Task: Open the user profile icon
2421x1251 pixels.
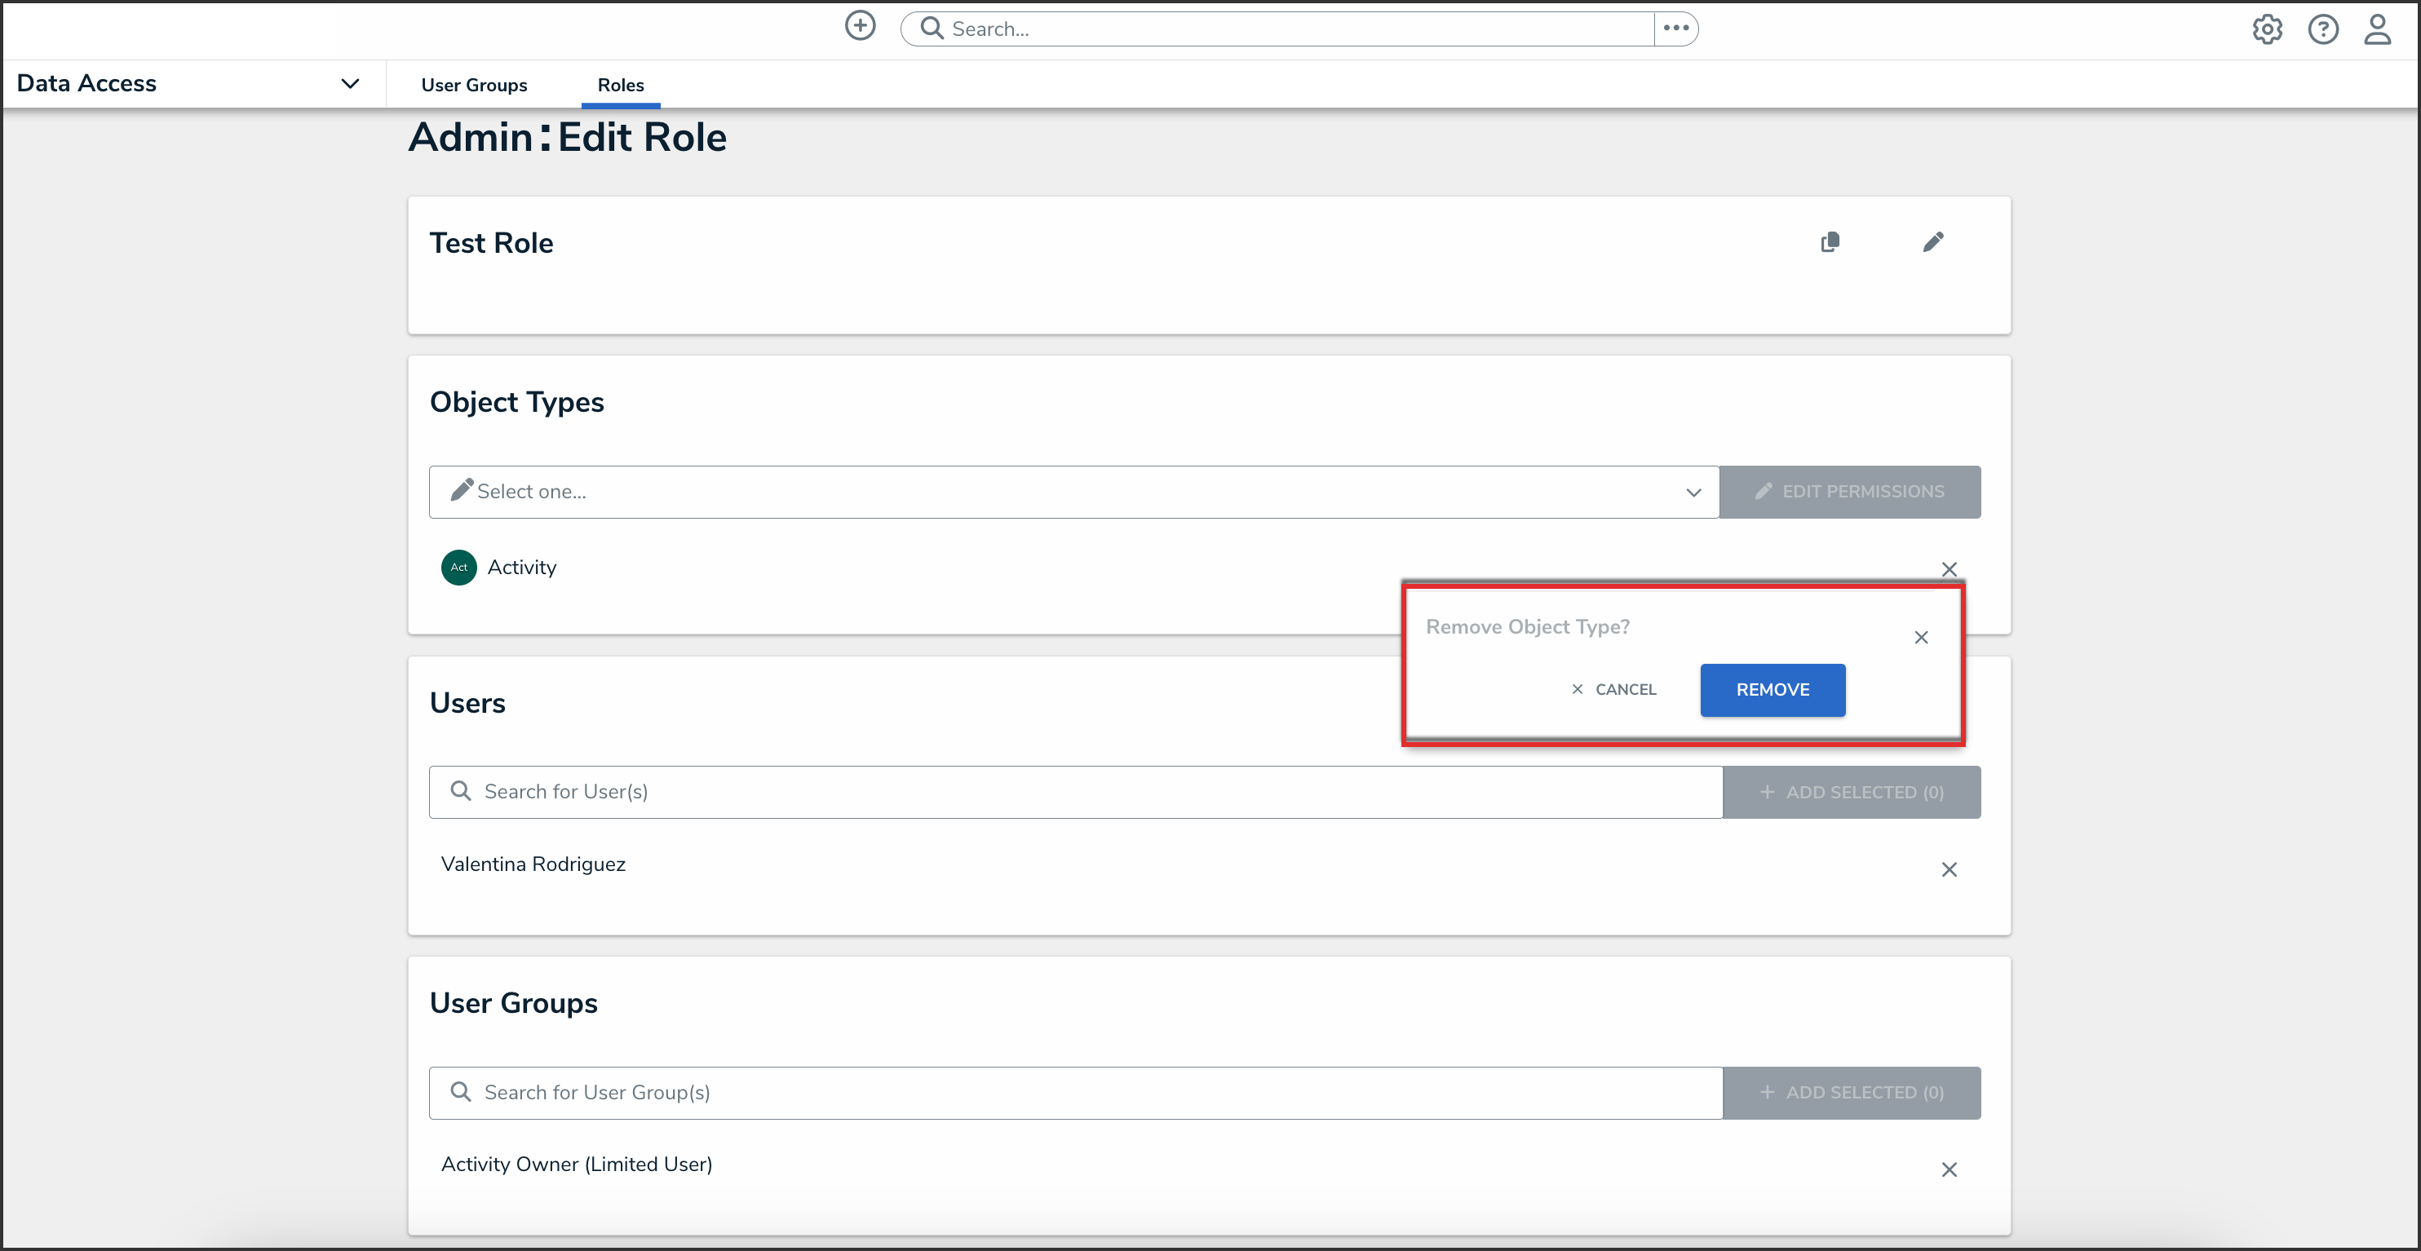Action: point(2377,29)
